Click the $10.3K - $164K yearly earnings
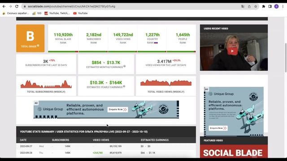 click(106, 82)
